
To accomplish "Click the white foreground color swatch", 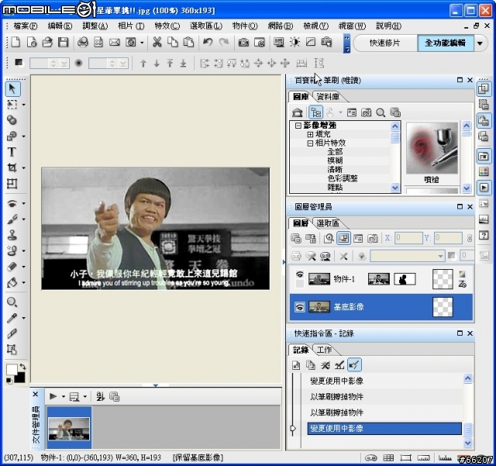I will [12, 370].
